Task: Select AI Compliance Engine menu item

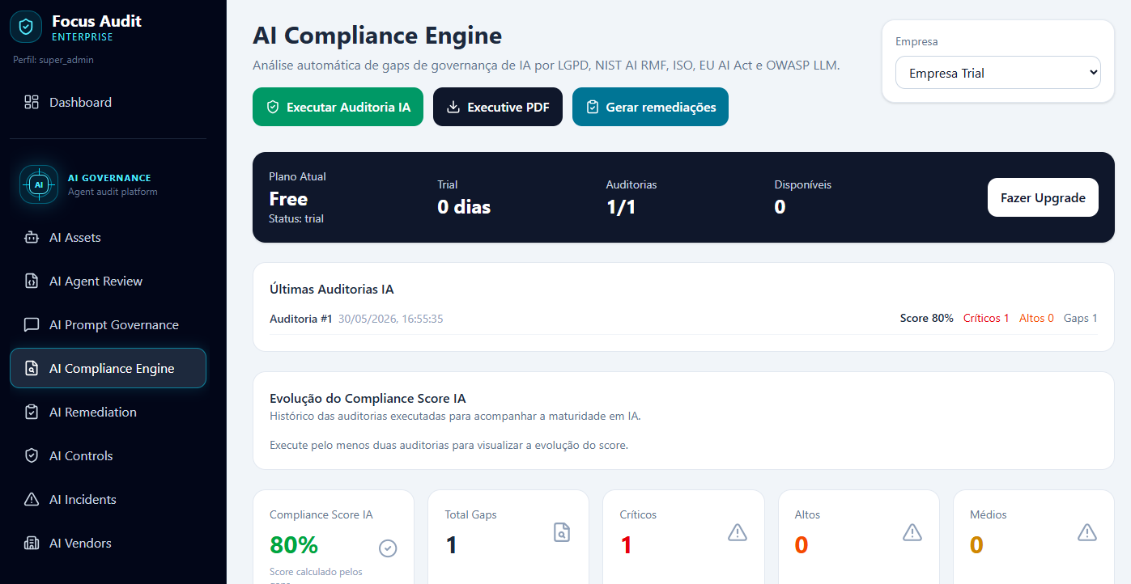Action: coord(108,368)
